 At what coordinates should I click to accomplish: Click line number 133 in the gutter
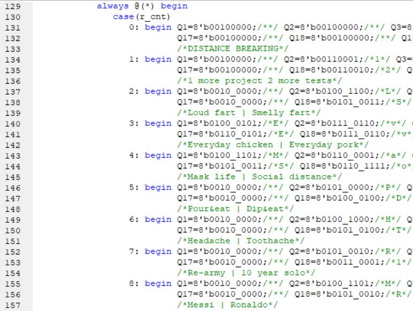pyautogui.click(x=13, y=49)
